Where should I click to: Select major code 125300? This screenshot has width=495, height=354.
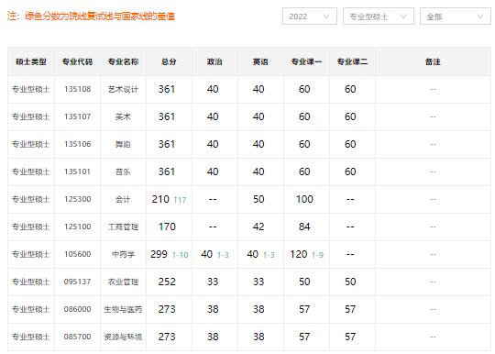pyautogui.click(x=77, y=199)
